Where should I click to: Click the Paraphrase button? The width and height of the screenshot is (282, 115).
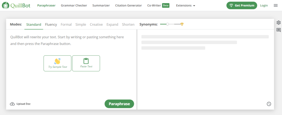click(119, 104)
